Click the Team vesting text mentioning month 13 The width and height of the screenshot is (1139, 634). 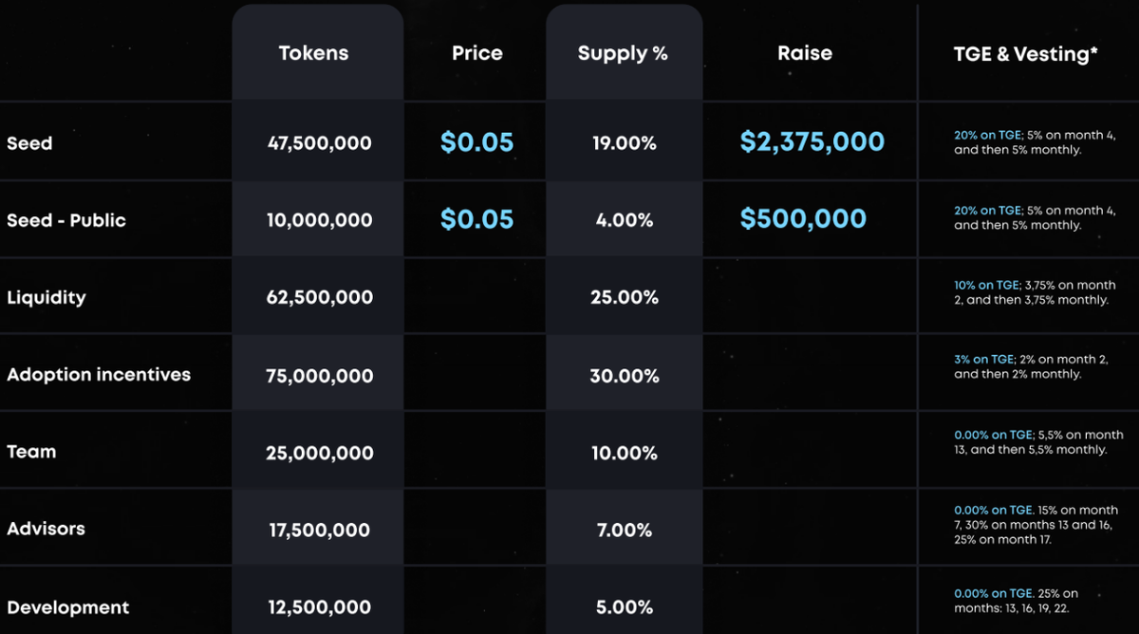[1038, 442]
